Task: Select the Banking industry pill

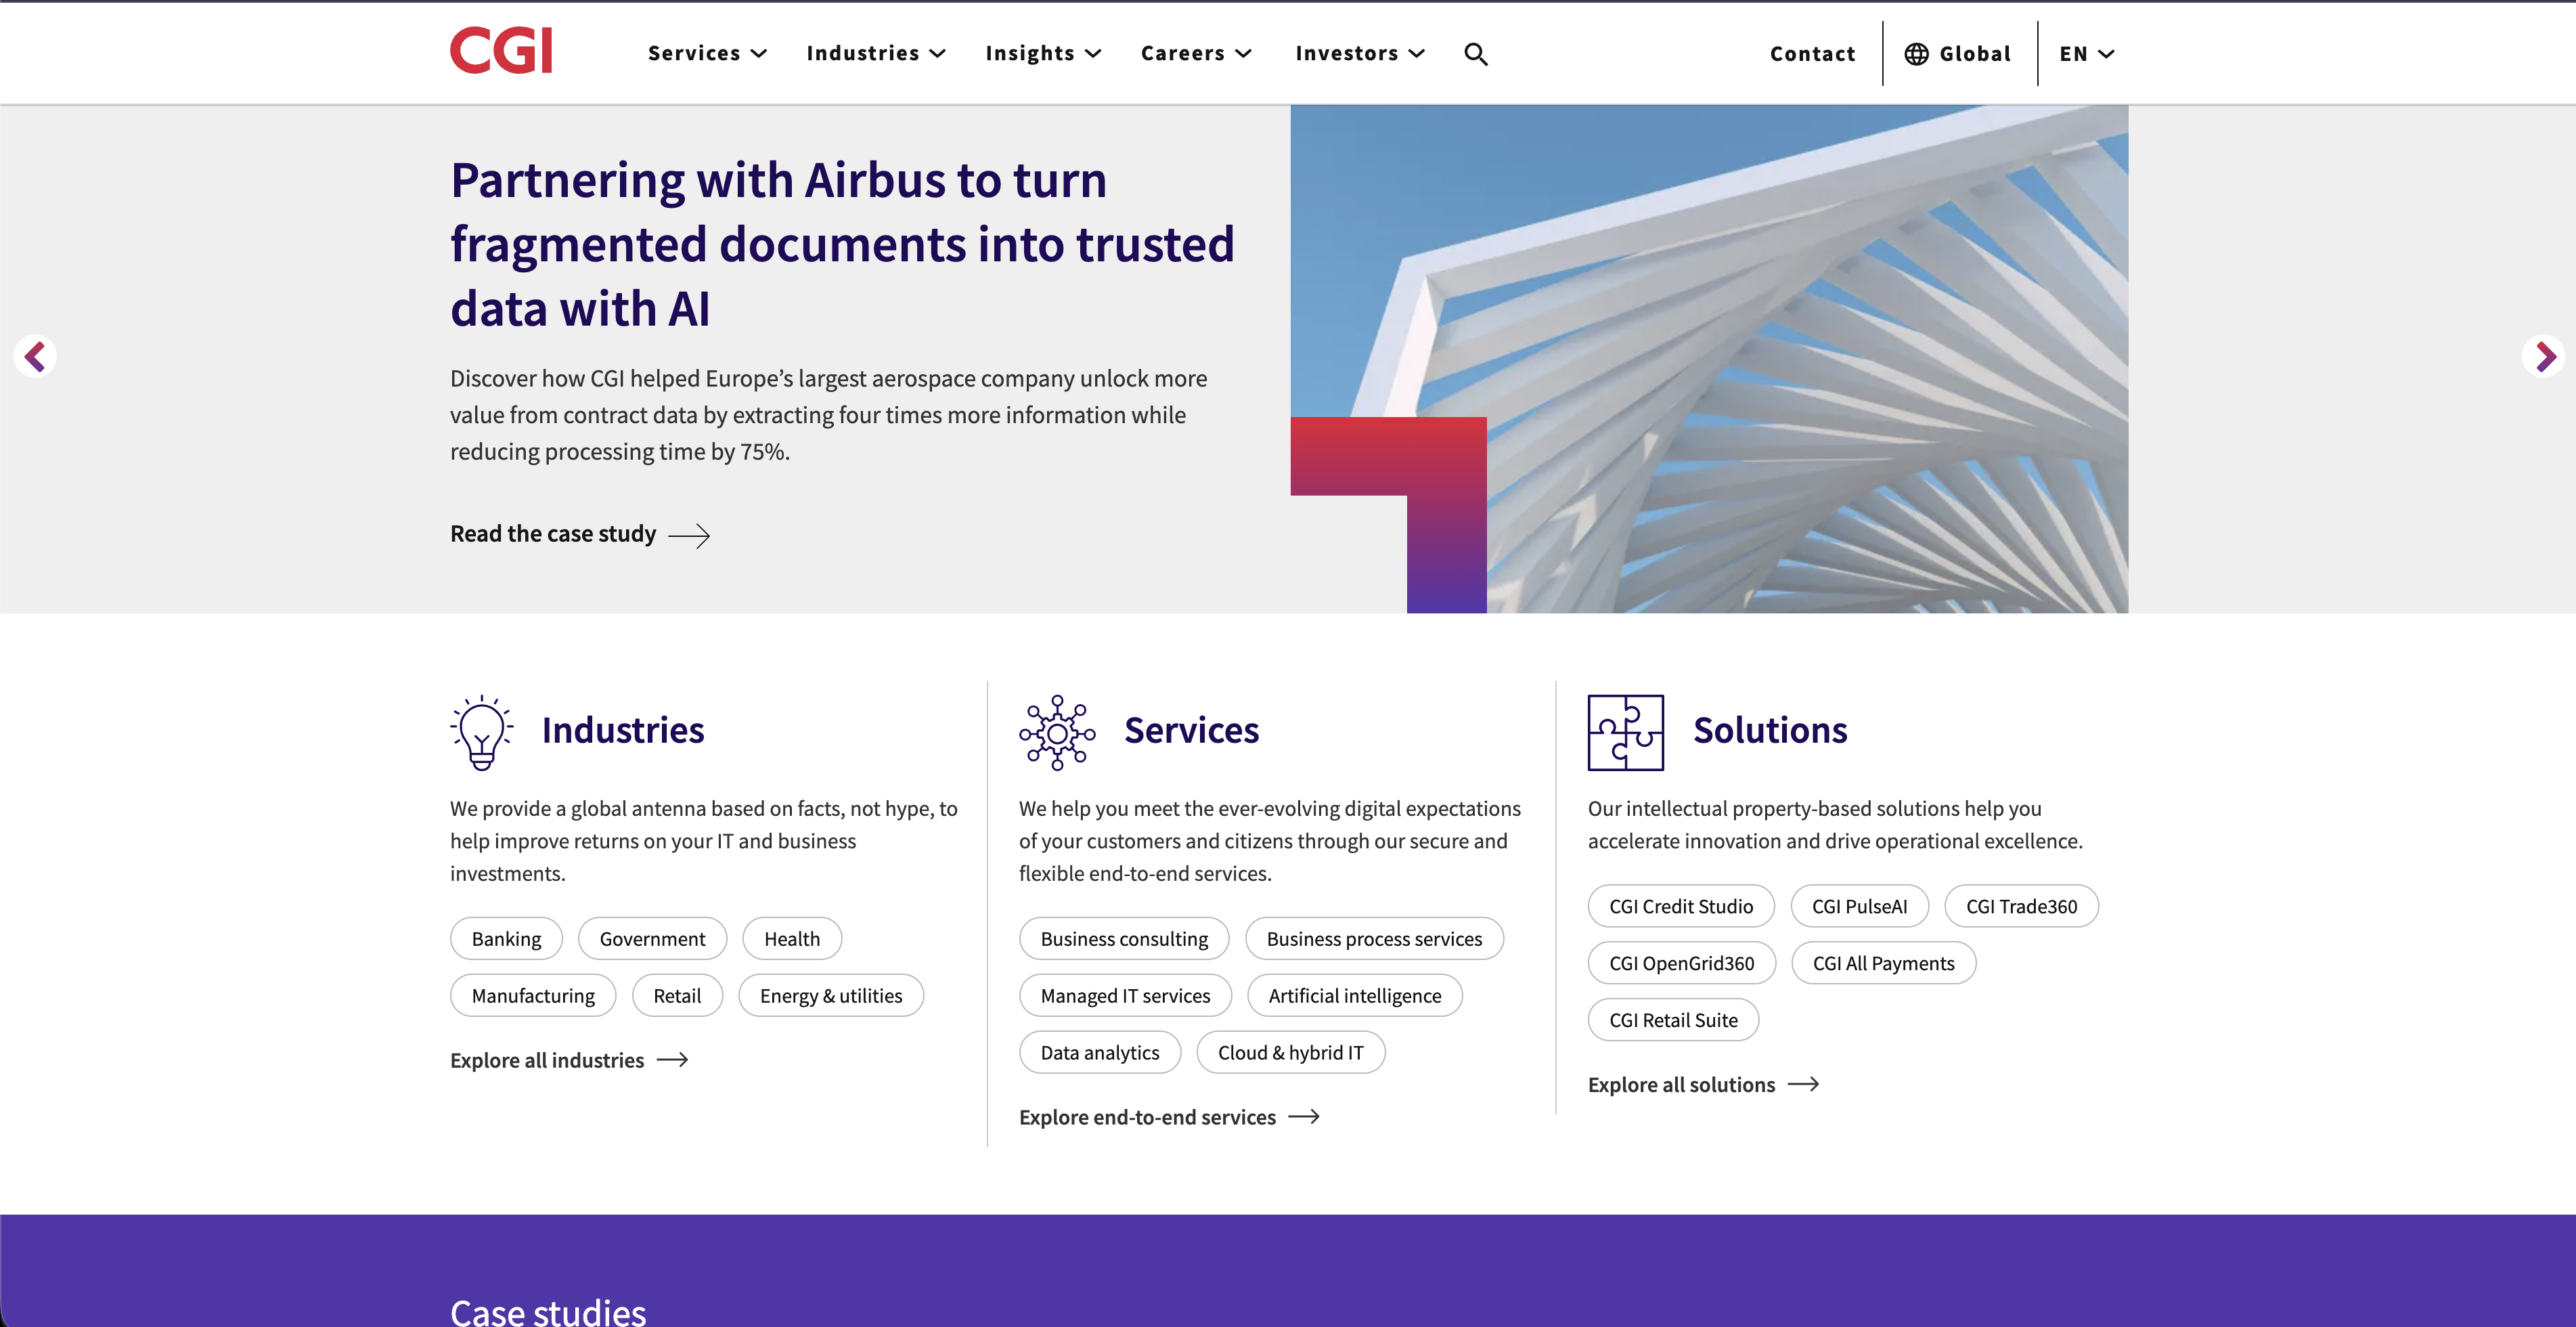Action: tap(506, 939)
